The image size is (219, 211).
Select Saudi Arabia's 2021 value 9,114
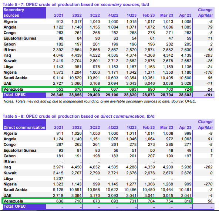[x=58, y=78]
